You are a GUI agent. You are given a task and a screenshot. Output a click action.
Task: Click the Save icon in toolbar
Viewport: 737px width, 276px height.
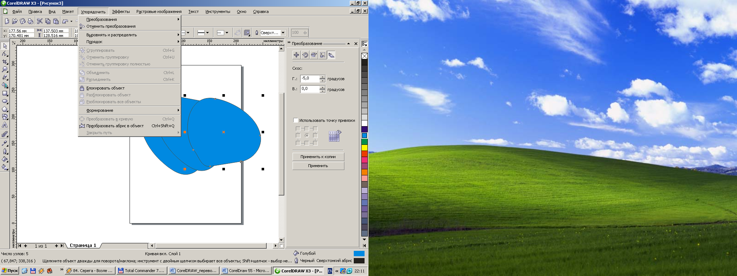pyautogui.click(x=23, y=21)
